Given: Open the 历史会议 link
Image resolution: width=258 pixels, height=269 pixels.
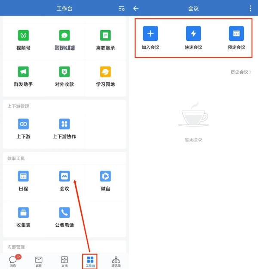Looking at the screenshot, I should [x=241, y=72].
